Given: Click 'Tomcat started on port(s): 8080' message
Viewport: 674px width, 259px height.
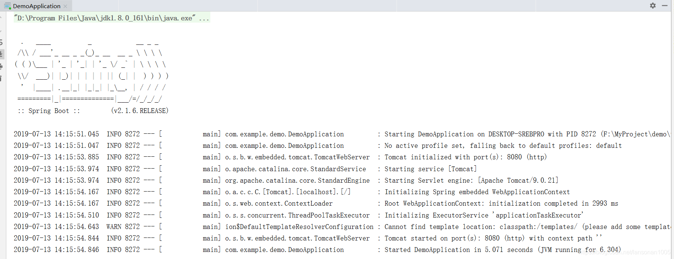Looking at the screenshot, I should click(493, 238).
